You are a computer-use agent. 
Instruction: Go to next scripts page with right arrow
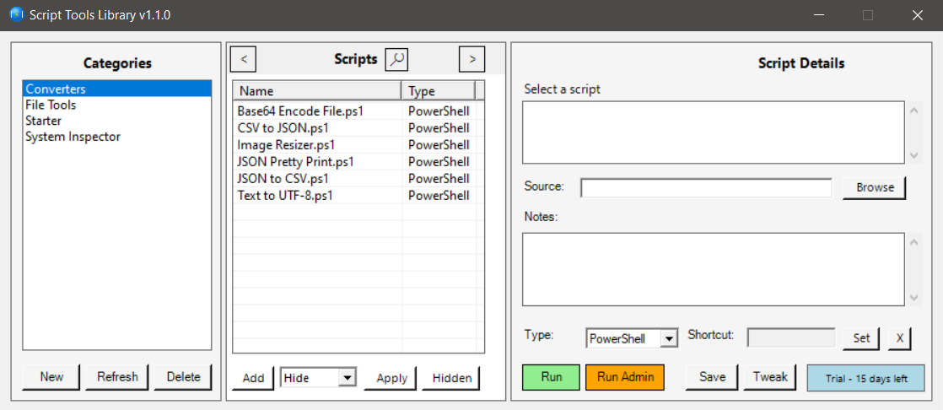(472, 59)
